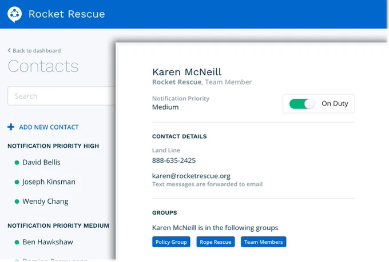Click ADD NEW CONTACT link

pyautogui.click(x=49, y=127)
